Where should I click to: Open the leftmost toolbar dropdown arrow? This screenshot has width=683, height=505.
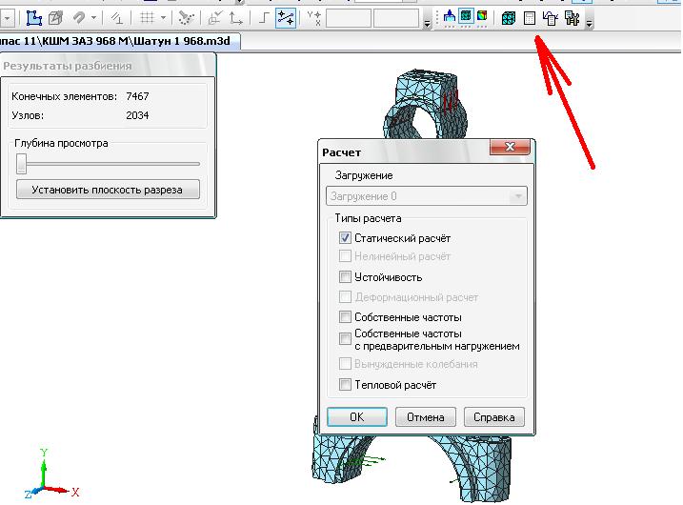(8, 19)
